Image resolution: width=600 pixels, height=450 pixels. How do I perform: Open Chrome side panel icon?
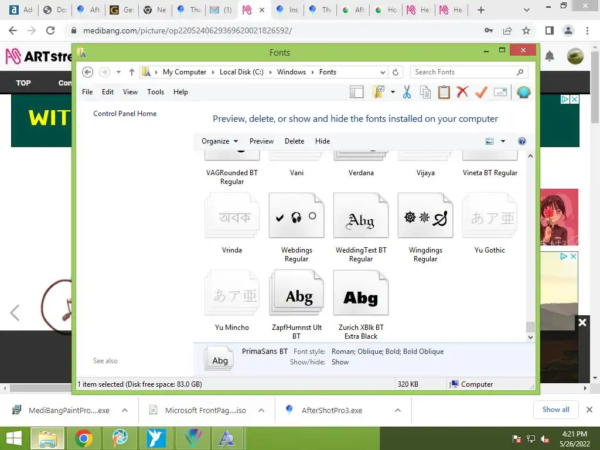tap(550, 30)
